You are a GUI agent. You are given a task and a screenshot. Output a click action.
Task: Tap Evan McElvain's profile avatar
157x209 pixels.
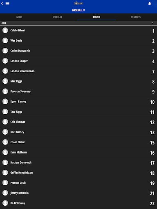(x=5, y=152)
